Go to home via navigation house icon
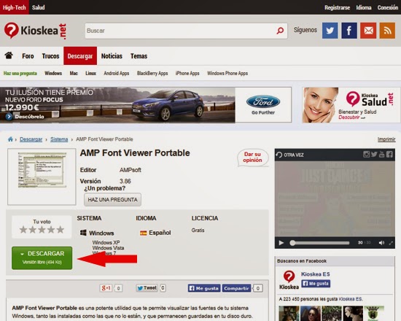 pos(9,55)
